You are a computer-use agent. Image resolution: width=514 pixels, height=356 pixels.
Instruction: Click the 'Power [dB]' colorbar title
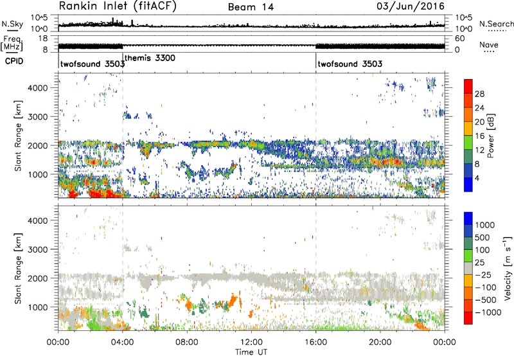(x=491, y=136)
